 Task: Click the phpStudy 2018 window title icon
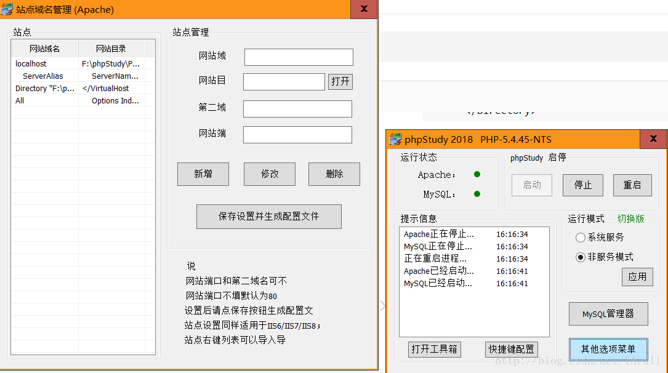(395, 139)
